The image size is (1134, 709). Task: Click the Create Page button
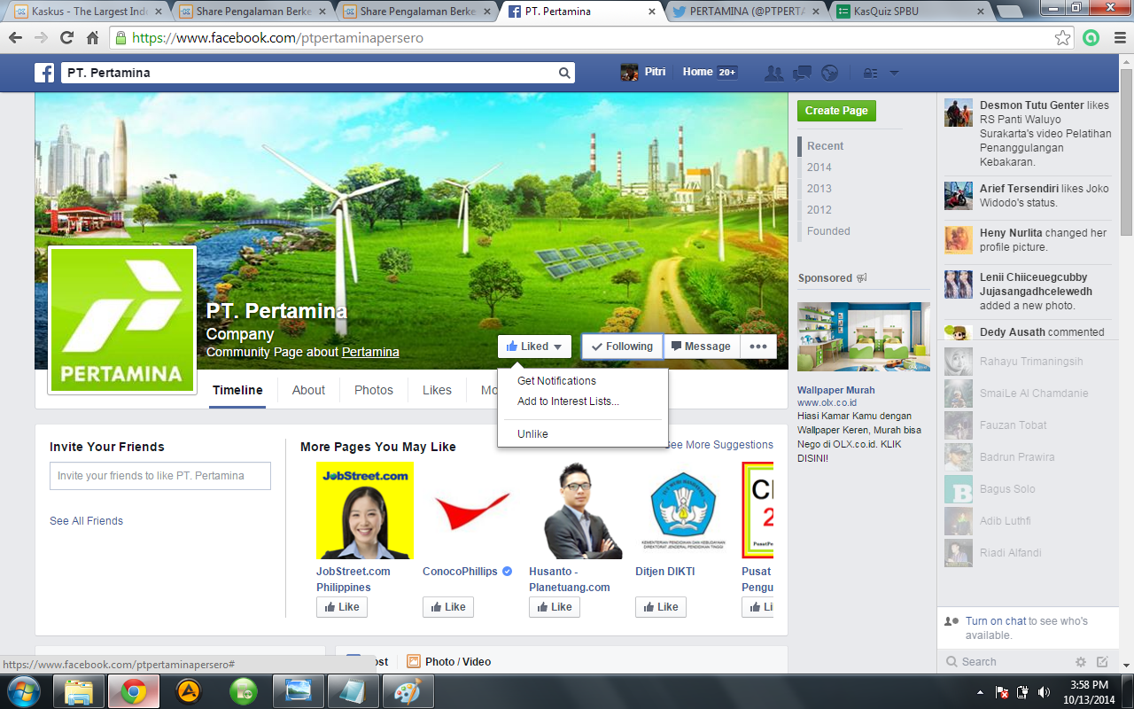(836, 111)
